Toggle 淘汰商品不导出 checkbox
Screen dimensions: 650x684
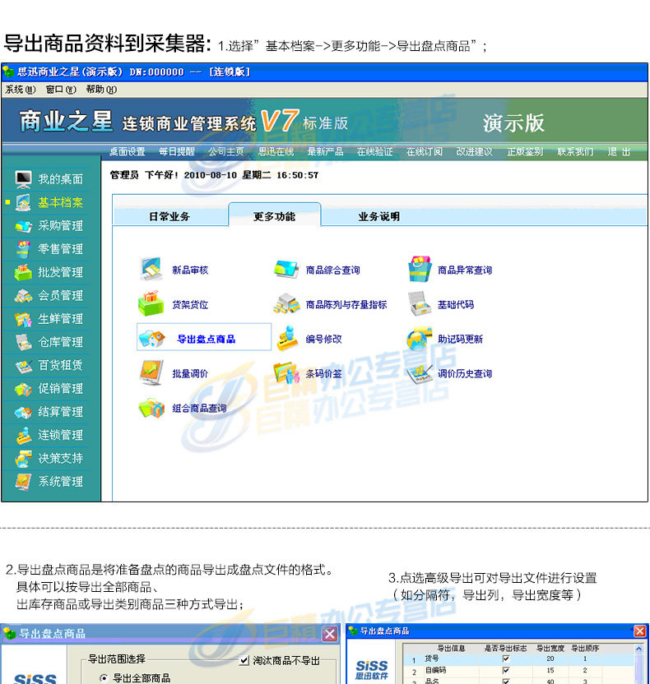[244, 660]
